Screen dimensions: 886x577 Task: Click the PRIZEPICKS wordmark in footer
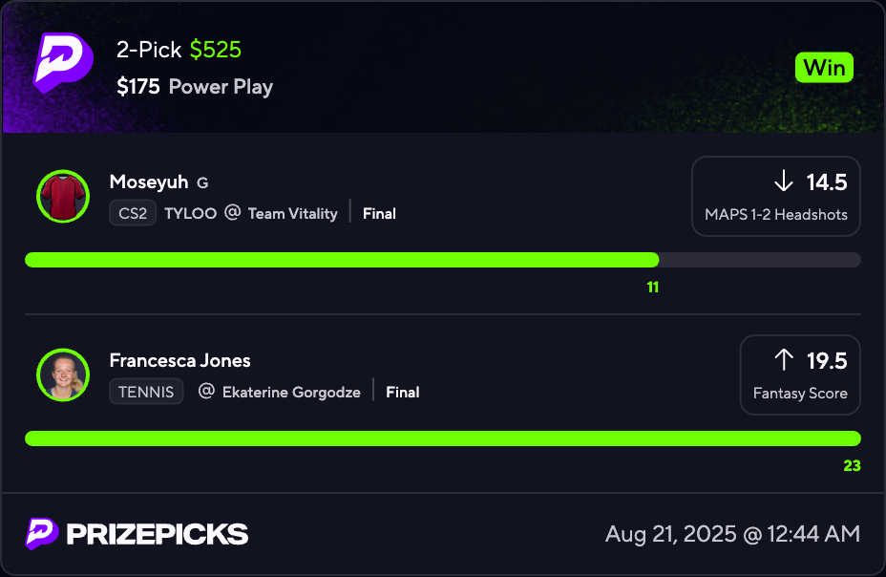pos(158,534)
